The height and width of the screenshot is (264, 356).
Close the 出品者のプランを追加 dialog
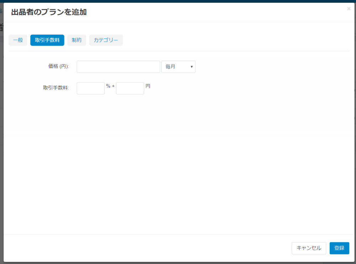pos(349,9)
